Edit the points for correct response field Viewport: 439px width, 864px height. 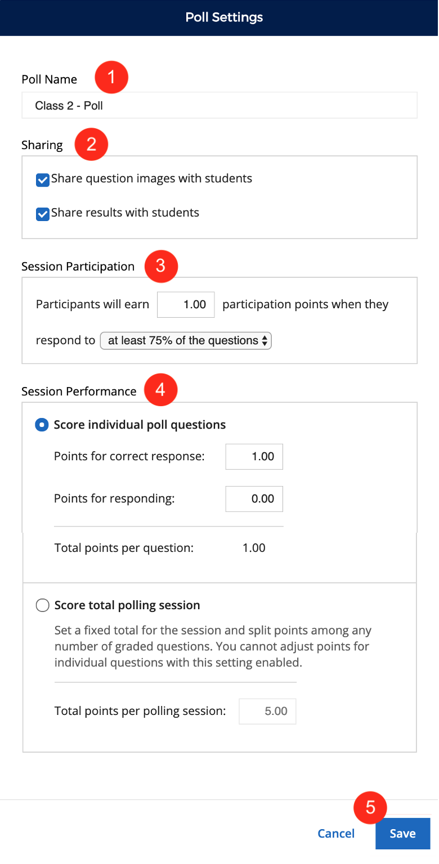[254, 456]
